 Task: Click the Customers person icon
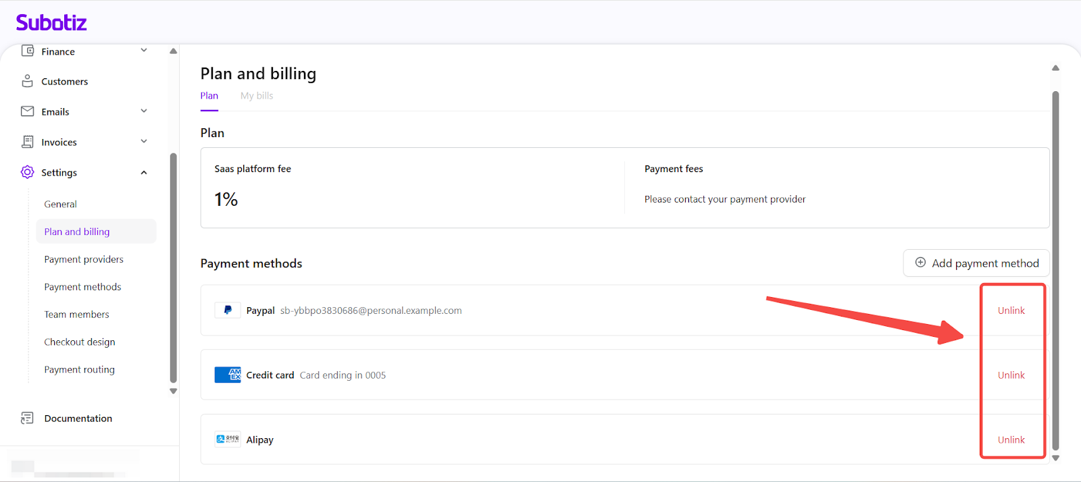(x=28, y=81)
